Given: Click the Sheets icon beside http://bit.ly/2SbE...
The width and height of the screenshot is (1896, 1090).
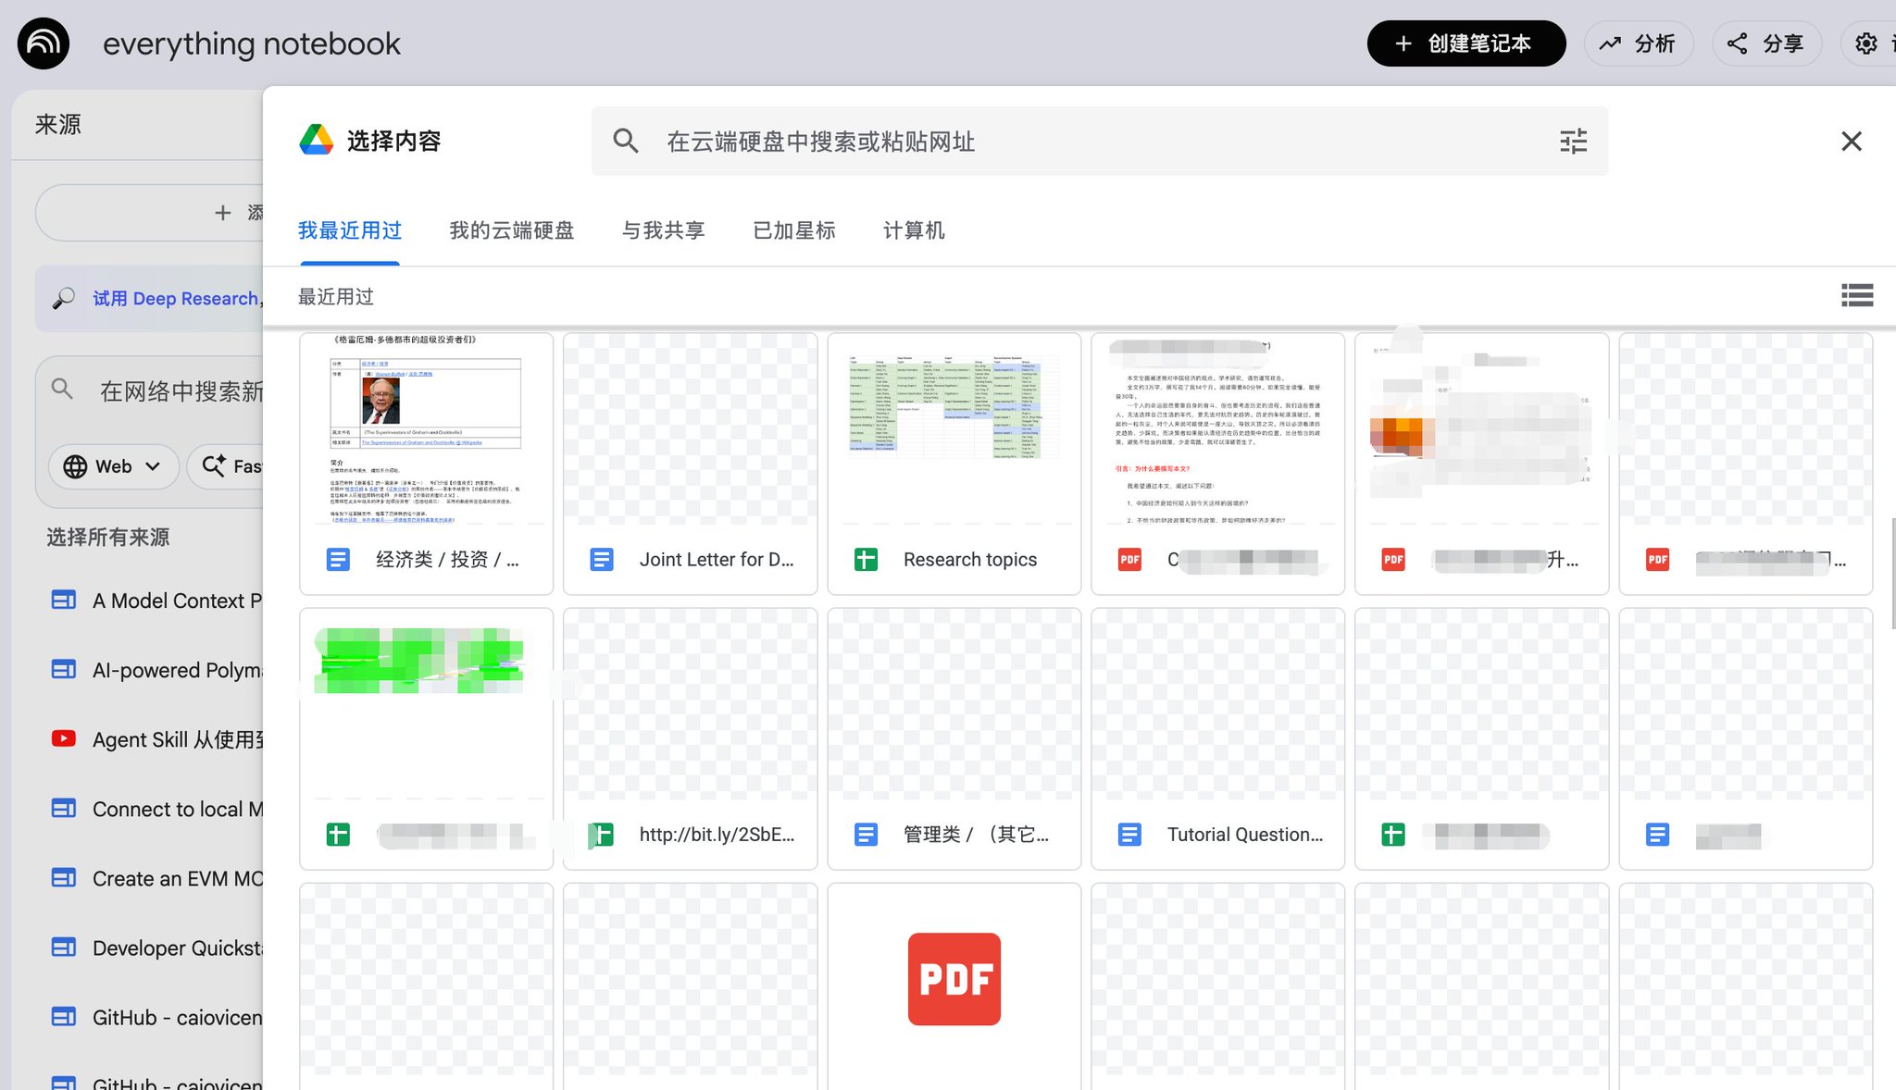Looking at the screenshot, I should [602, 835].
